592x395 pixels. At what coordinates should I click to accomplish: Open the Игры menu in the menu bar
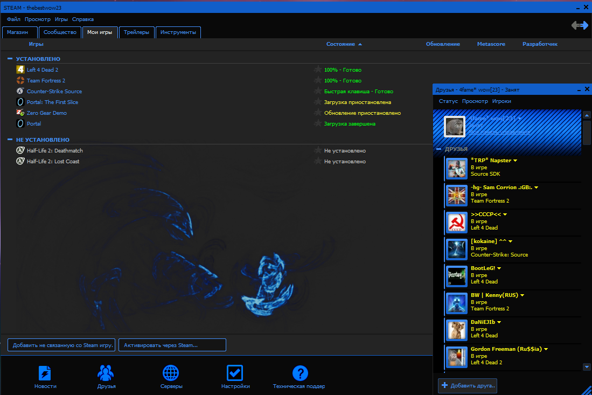(61, 19)
